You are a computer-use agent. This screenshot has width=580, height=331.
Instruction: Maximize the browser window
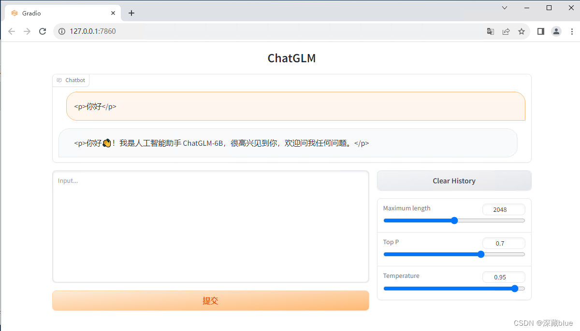point(549,8)
